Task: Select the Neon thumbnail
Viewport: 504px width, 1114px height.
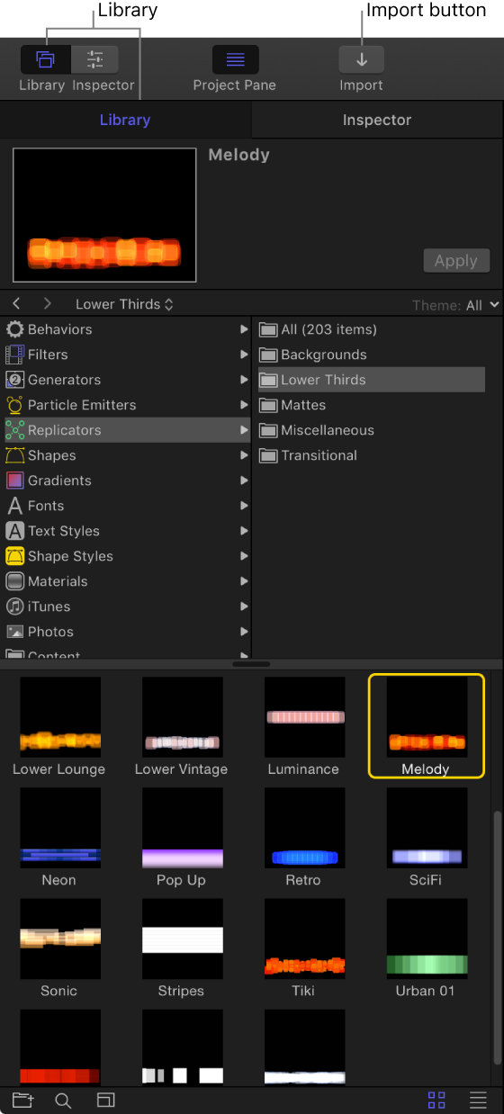Action: coord(59,828)
